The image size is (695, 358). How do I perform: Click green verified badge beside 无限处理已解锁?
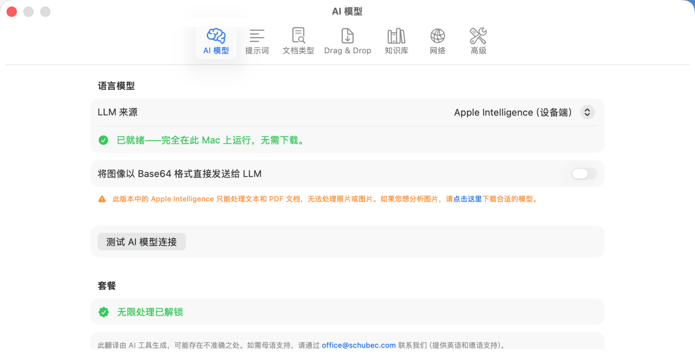tap(103, 312)
